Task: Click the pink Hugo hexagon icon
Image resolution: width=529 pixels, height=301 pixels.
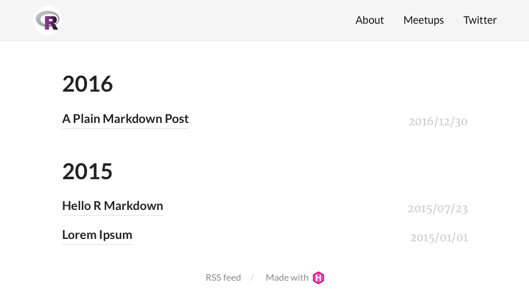Action: 318,278
